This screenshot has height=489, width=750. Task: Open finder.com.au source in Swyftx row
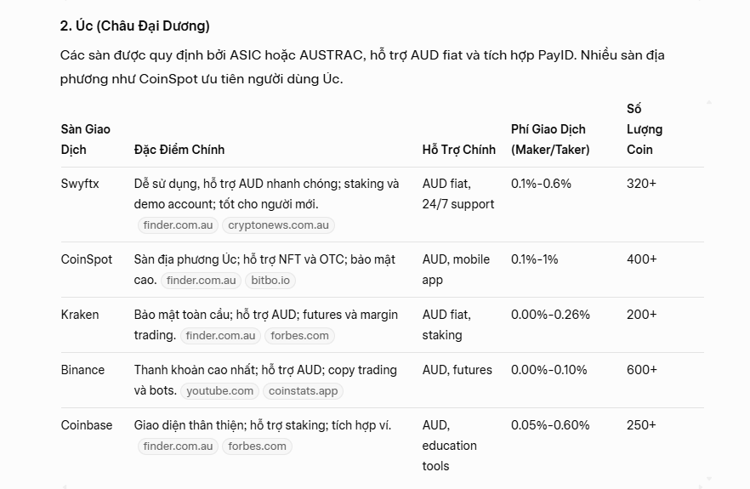tap(178, 225)
